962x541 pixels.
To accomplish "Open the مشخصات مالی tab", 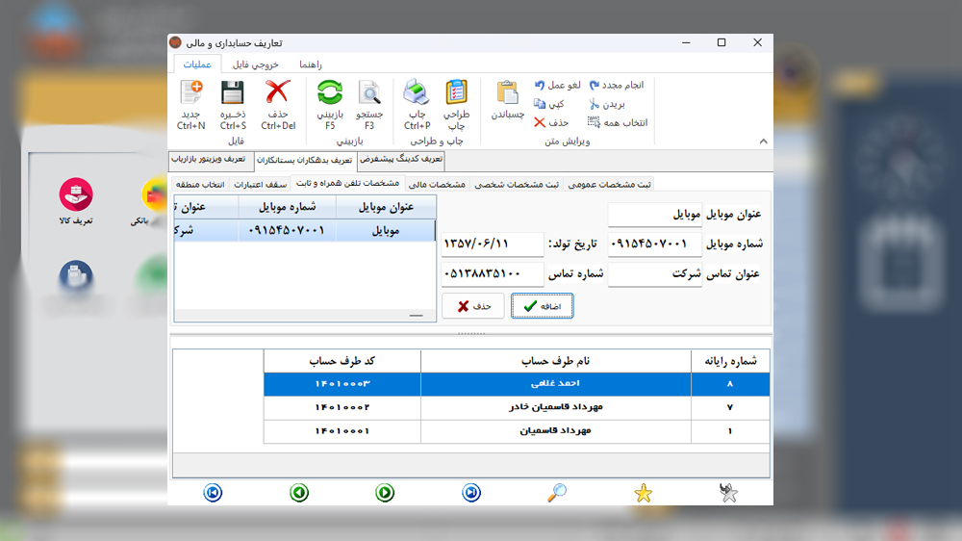I will point(437,184).
